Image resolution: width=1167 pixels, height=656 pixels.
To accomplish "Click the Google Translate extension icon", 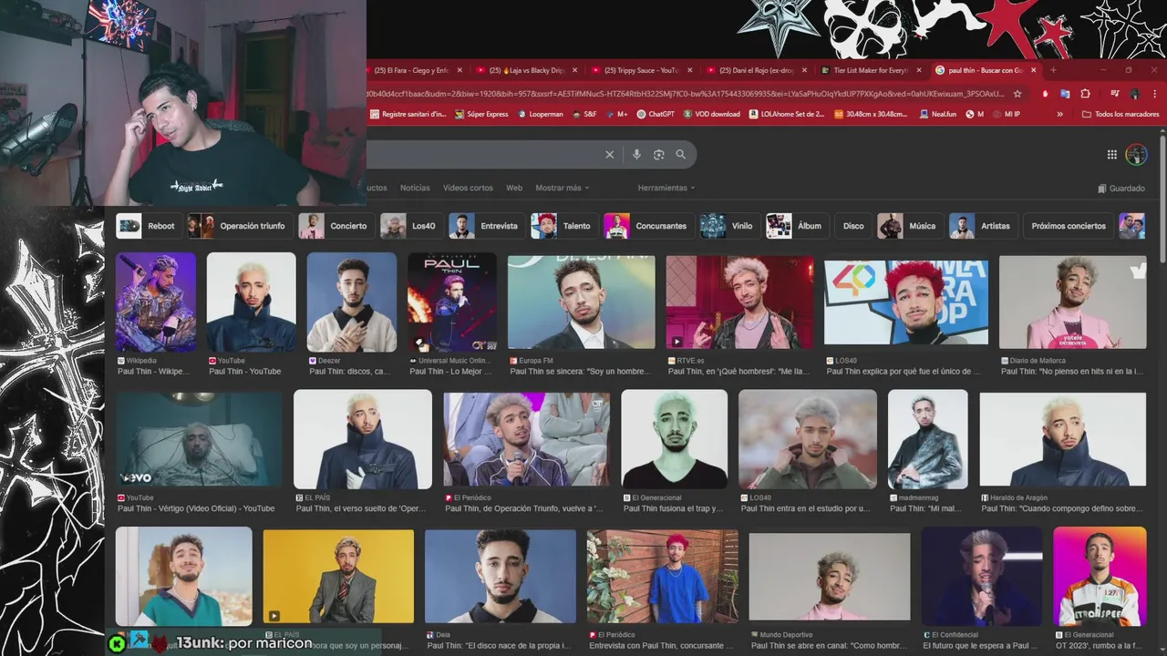I will pyautogui.click(x=1064, y=93).
